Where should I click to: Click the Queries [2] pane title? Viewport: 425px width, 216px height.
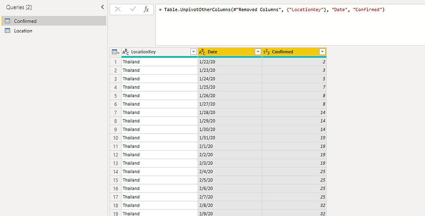pyautogui.click(x=19, y=7)
